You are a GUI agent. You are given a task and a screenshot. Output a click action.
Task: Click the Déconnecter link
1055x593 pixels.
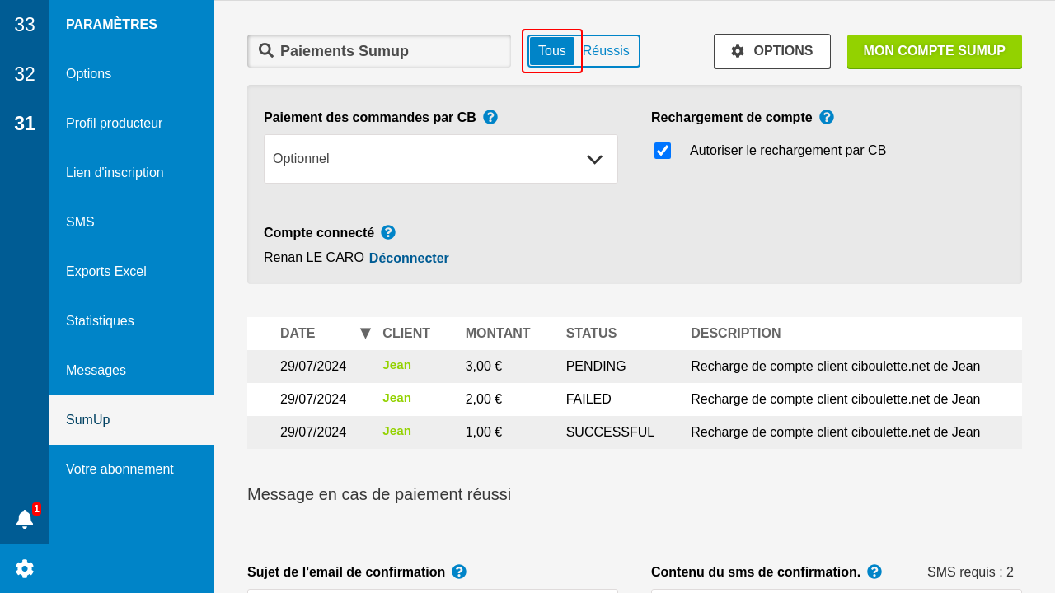[409, 258]
